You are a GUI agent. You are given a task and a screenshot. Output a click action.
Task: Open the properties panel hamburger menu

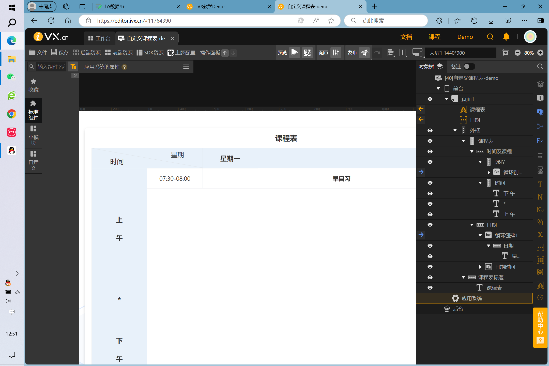pos(186,67)
